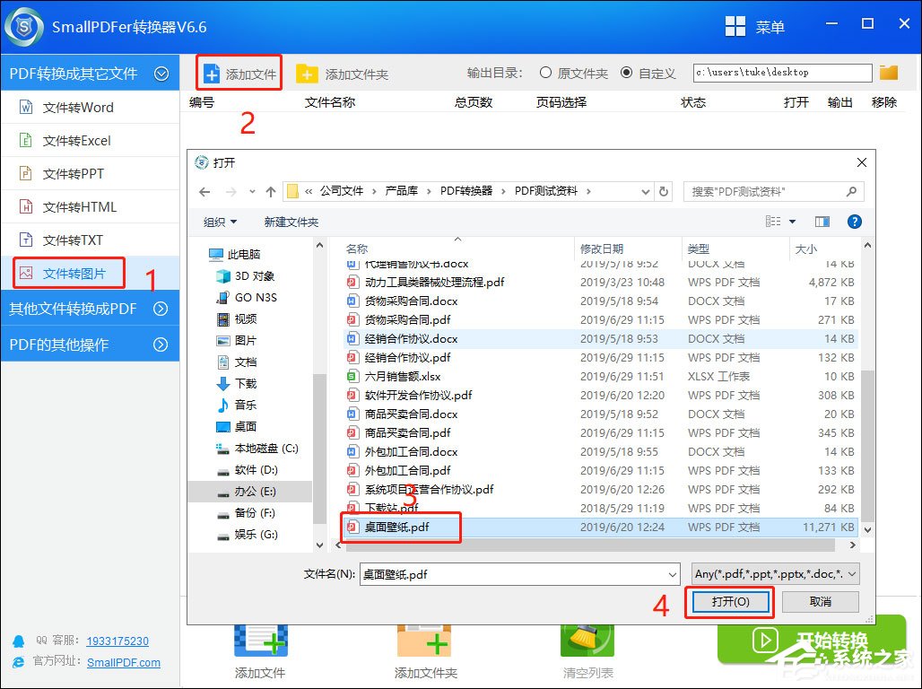Select the 文件转PPT sidebar icon

[x=67, y=173]
